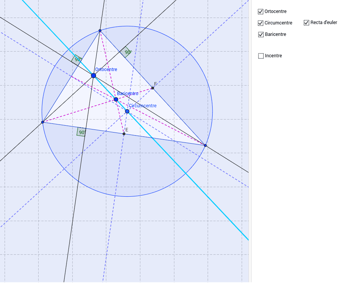Click midpoint E on the bottom side
343x283 pixels.
pyautogui.click(x=124, y=134)
